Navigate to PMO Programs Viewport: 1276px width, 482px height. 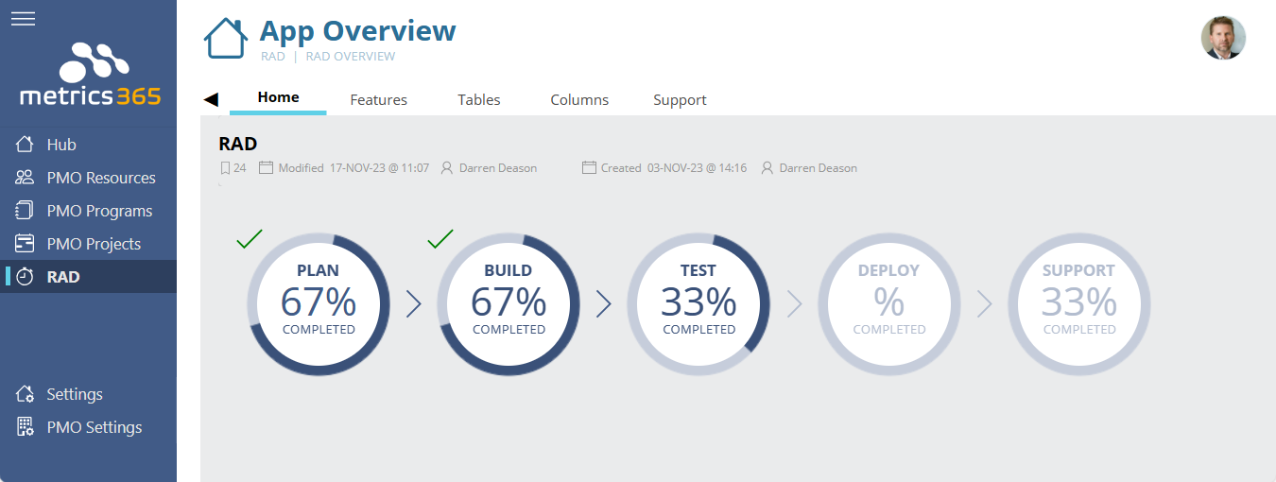click(88, 211)
